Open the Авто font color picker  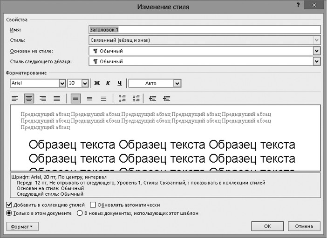click(177, 83)
